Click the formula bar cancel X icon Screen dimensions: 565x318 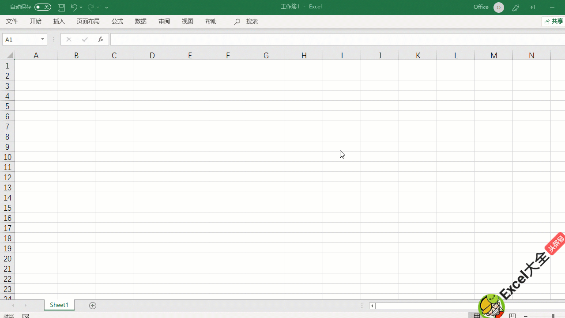coord(68,39)
